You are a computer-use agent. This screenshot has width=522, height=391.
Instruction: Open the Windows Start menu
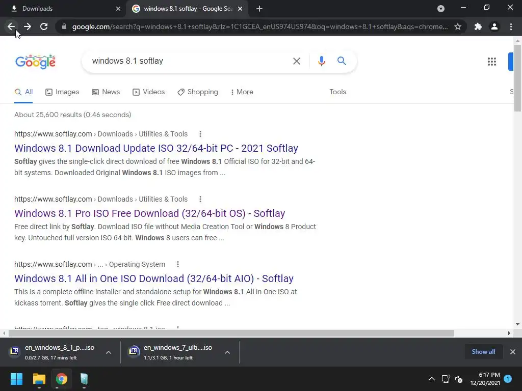[x=16, y=379]
